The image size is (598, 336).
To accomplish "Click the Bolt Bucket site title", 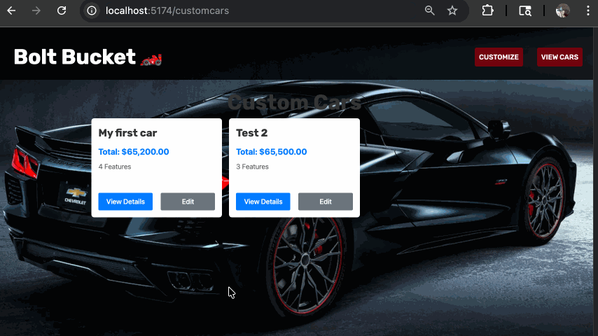I will (75, 57).
